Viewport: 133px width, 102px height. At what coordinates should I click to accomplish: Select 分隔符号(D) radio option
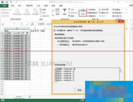[58, 41]
